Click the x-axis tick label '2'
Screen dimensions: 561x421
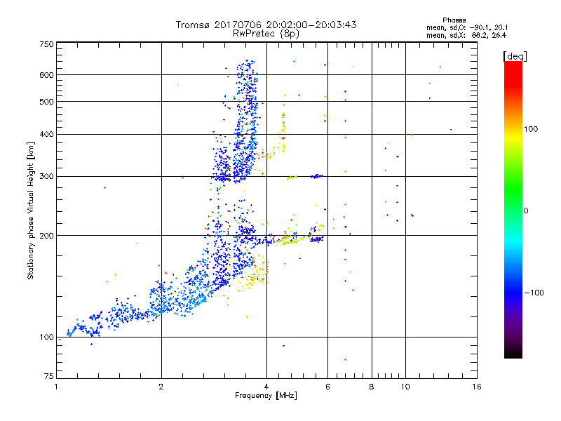tap(161, 387)
